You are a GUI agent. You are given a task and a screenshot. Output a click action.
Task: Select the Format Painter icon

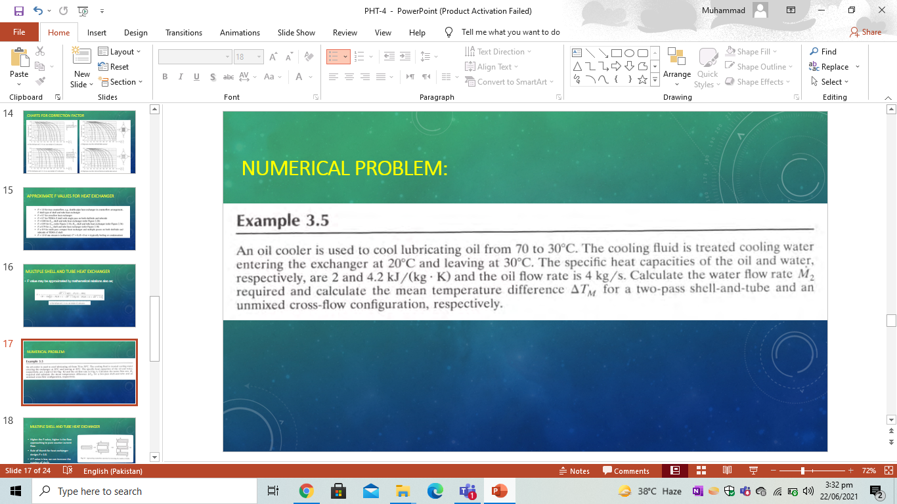pyautogui.click(x=41, y=81)
